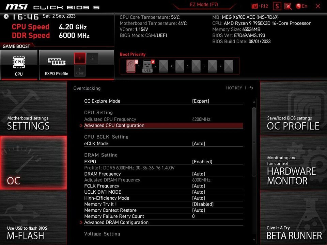
Task: Expand Advanced DRAM Configuration
Action: pyautogui.click(x=116, y=223)
